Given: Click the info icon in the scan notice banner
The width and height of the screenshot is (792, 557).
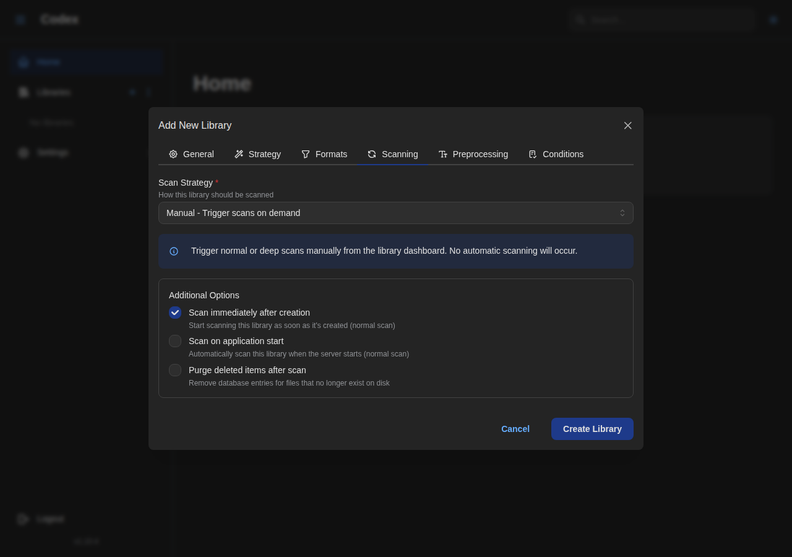Looking at the screenshot, I should pyautogui.click(x=173, y=251).
